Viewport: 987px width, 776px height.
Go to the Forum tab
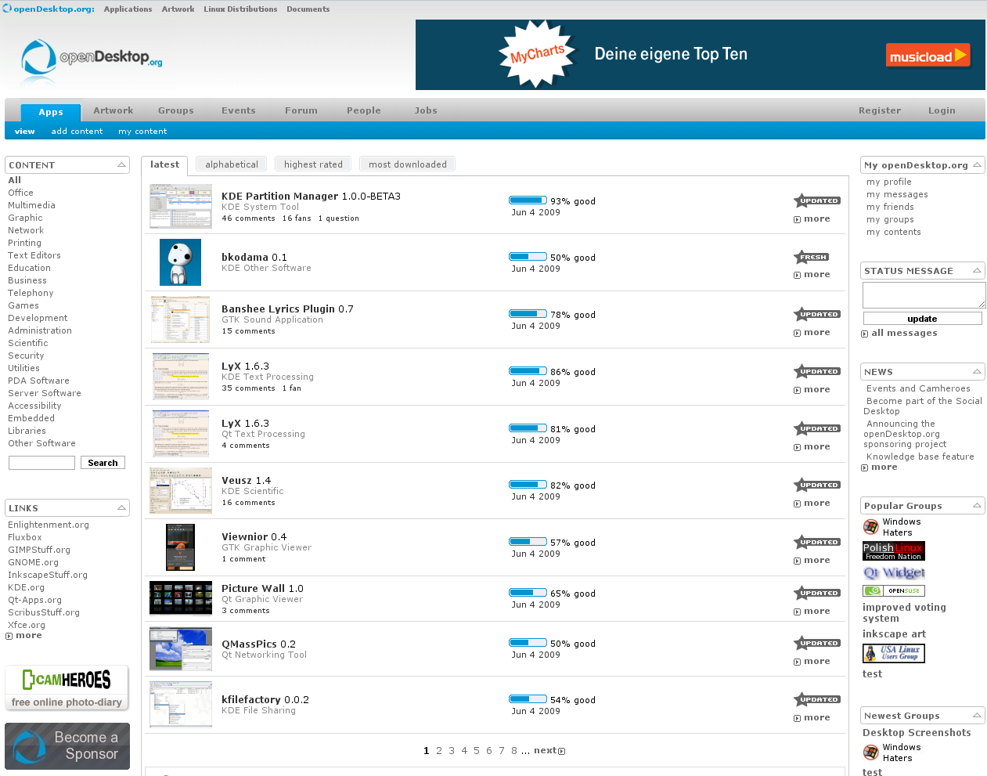click(x=301, y=110)
